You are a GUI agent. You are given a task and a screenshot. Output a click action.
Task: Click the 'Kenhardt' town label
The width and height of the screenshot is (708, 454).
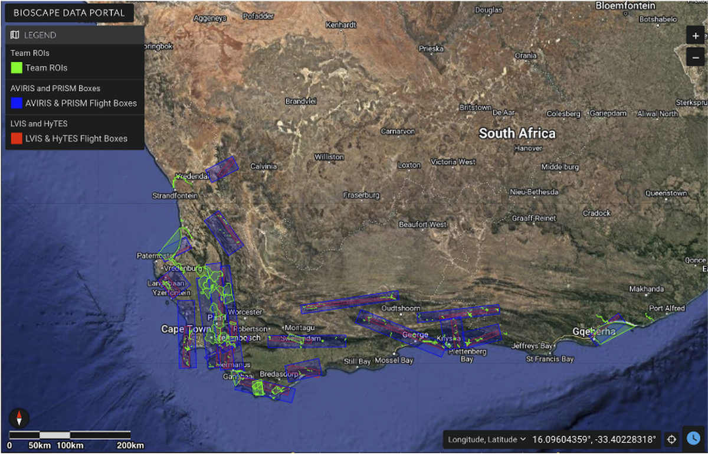(x=341, y=25)
